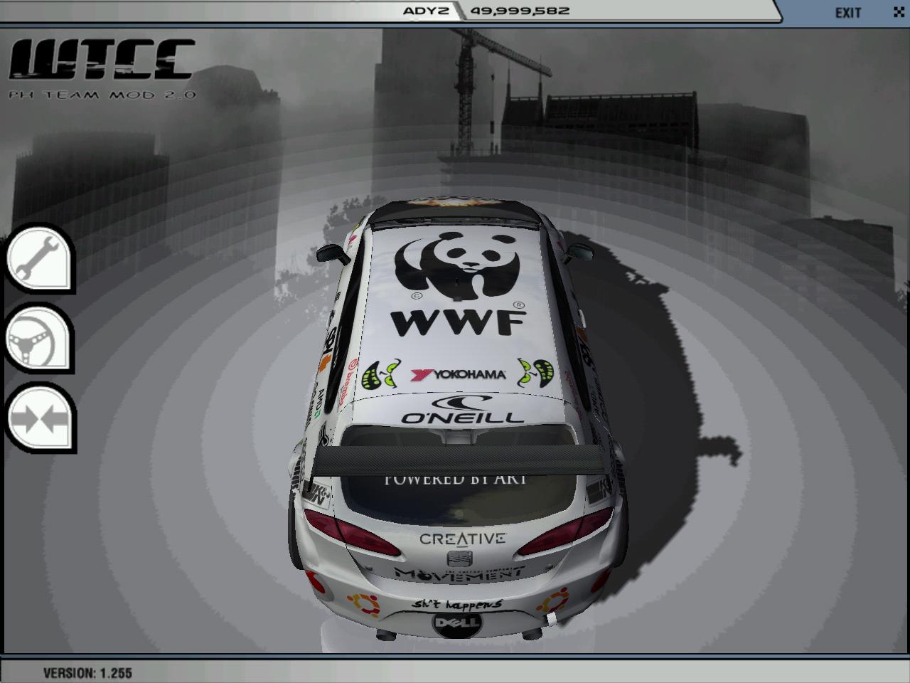
Task: Open the wrench garage setup icon
Action: coord(40,258)
